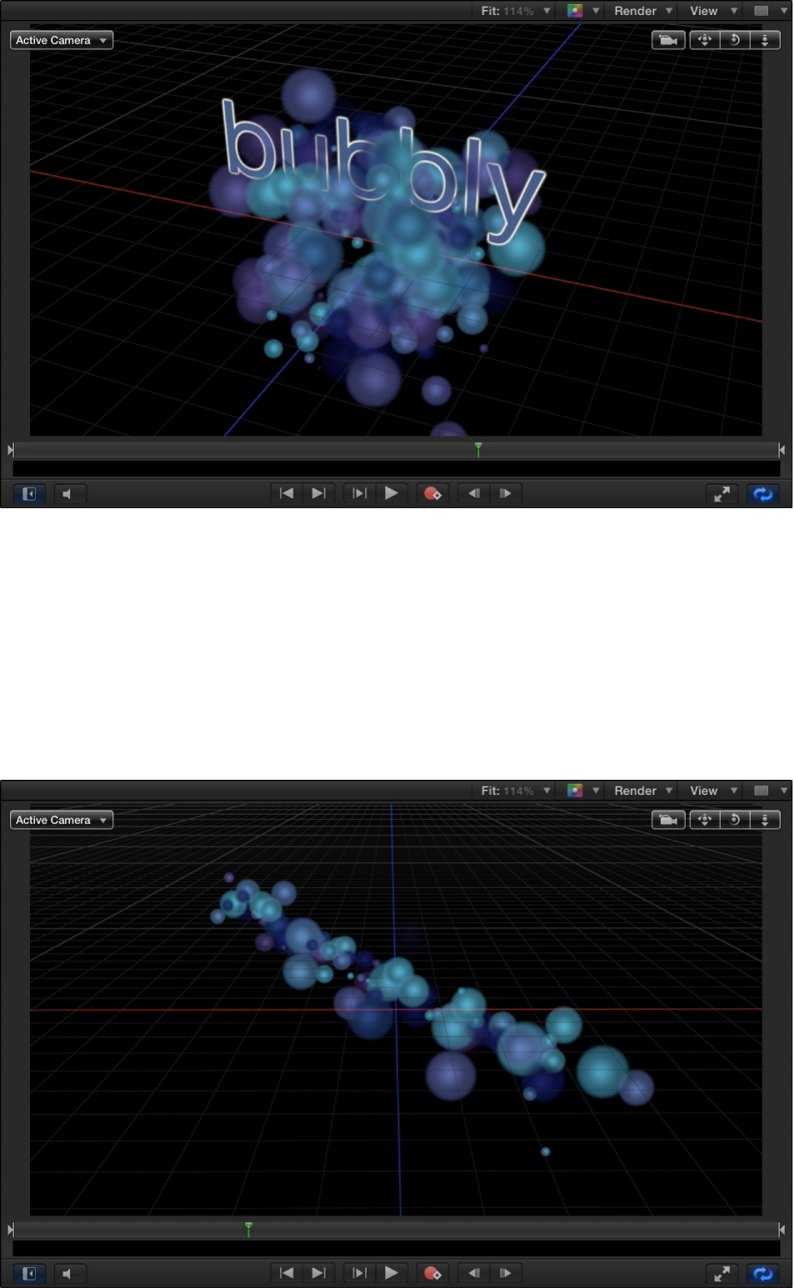Image resolution: width=794 pixels, height=1288 pixels.
Task: Open Fit zoom level menu in bubbly text canvas
Action: coord(516,11)
